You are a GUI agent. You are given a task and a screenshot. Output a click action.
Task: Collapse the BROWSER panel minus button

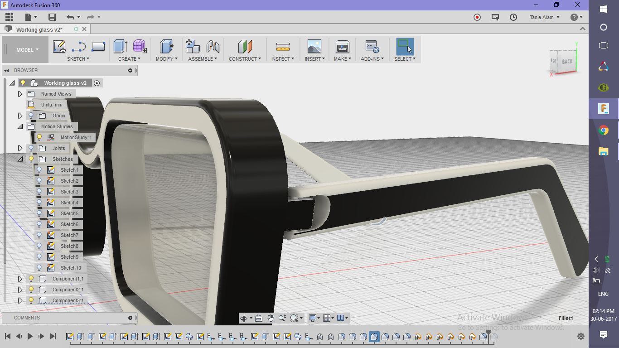(131, 70)
